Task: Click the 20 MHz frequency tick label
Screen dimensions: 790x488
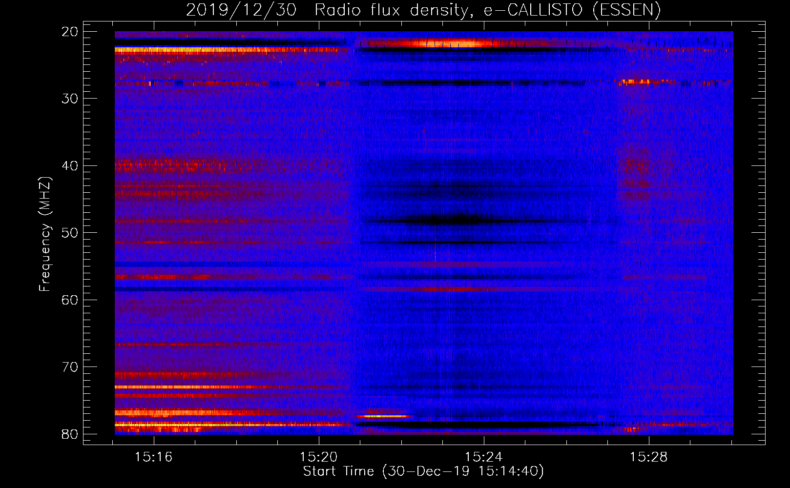Action: [70, 32]
